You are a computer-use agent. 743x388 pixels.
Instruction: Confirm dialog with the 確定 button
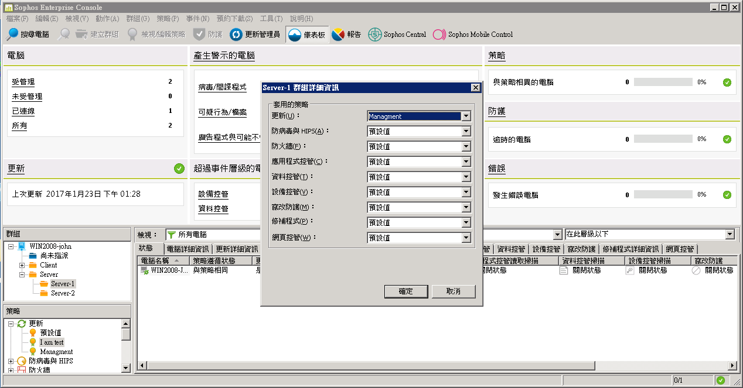pos(405,291)
